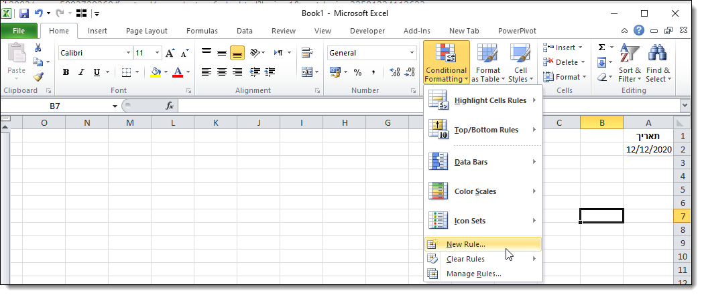Switch to the Formulas ribbon tab
The image size is (702, 295).
(x=202, y=31)
